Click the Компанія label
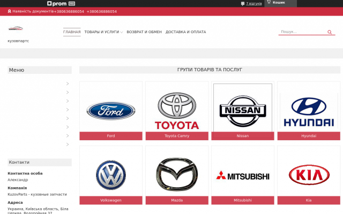This screenshot has height=214, width=343. click(x=17, y=188)
